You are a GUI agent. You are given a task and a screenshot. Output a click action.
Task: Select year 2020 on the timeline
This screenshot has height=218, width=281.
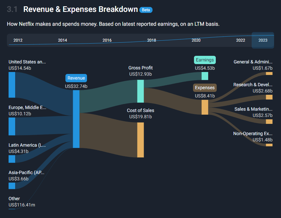[x=196, y=40]
